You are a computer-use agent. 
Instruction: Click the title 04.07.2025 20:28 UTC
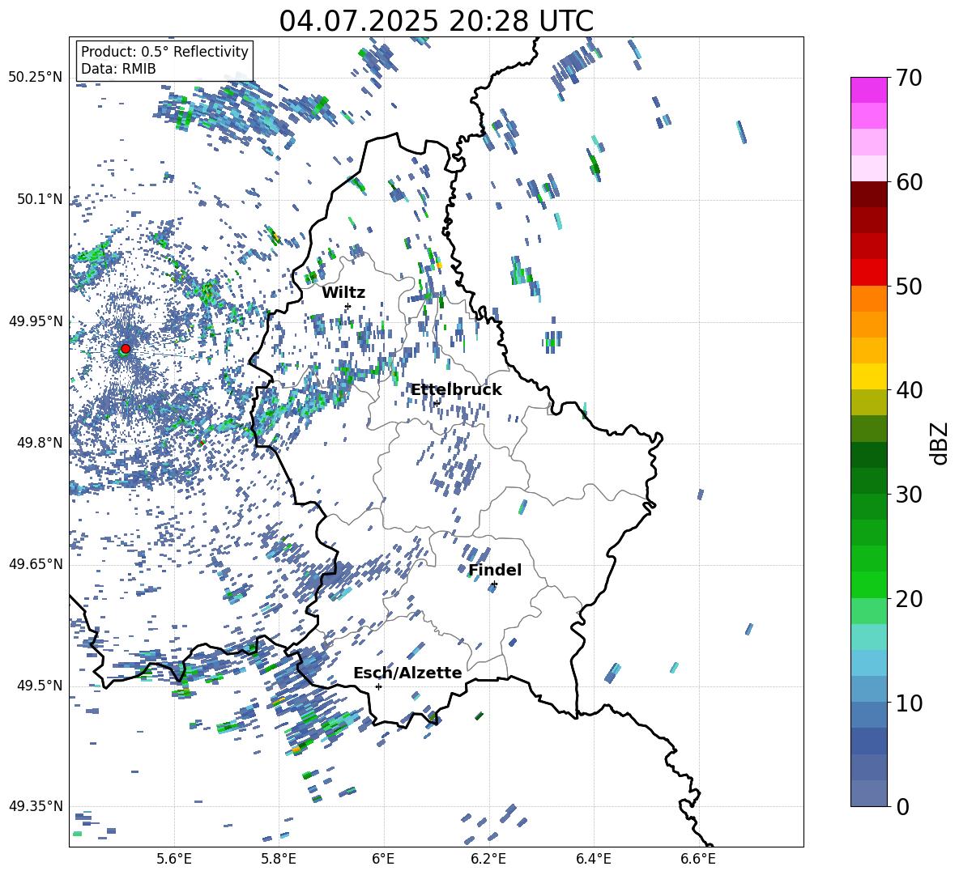coord(437,21)
